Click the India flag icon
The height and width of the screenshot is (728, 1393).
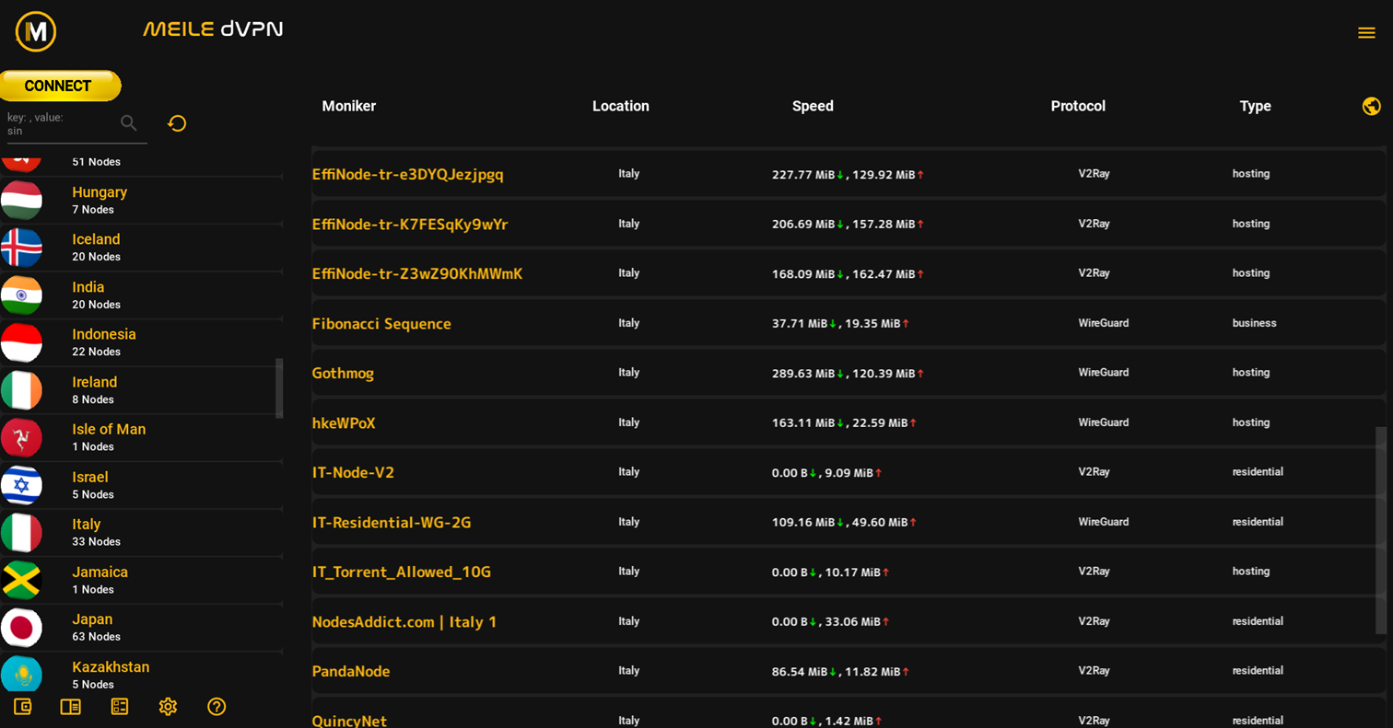click(21, 295)
